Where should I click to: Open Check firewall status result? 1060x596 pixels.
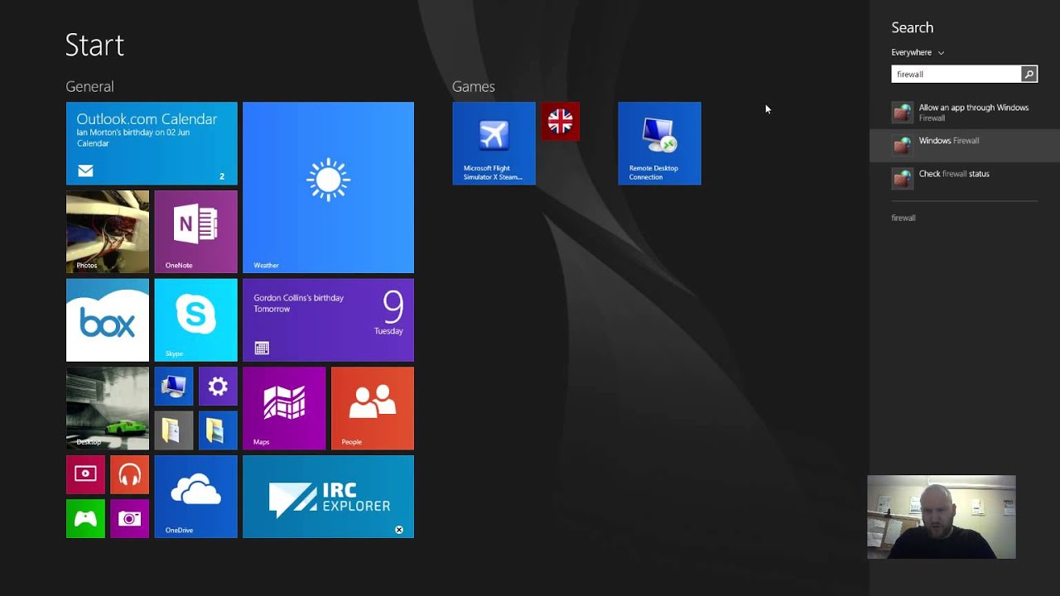pos(965,178)
